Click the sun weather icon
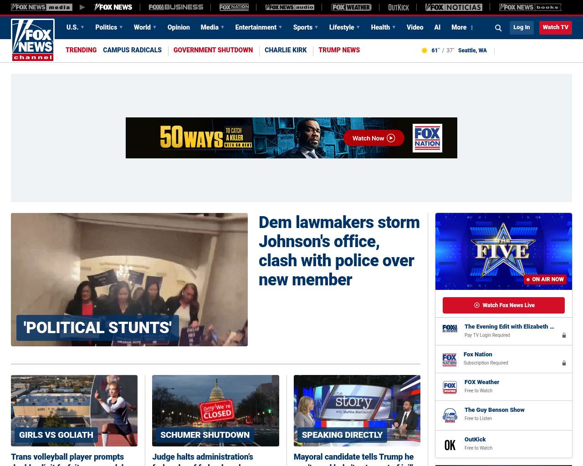The image size is (583, 466). point(424,51)
